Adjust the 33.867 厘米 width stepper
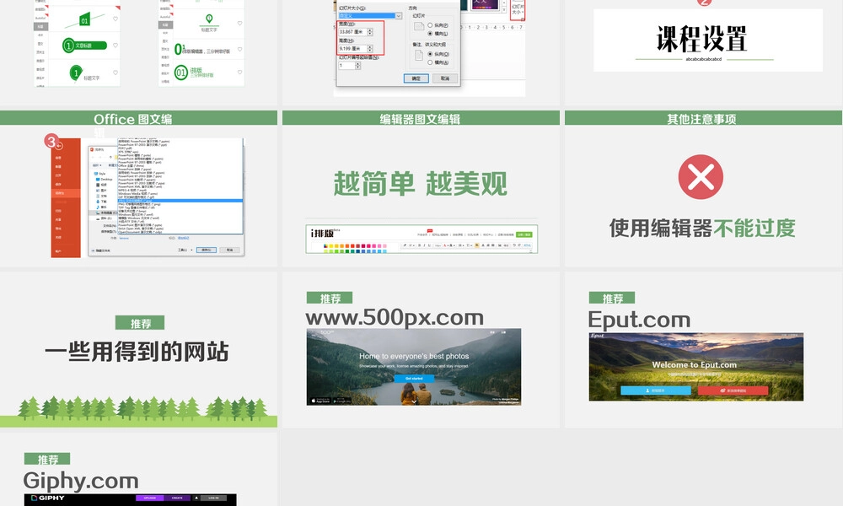Screen dimensions: 843x506 point(369,32)
